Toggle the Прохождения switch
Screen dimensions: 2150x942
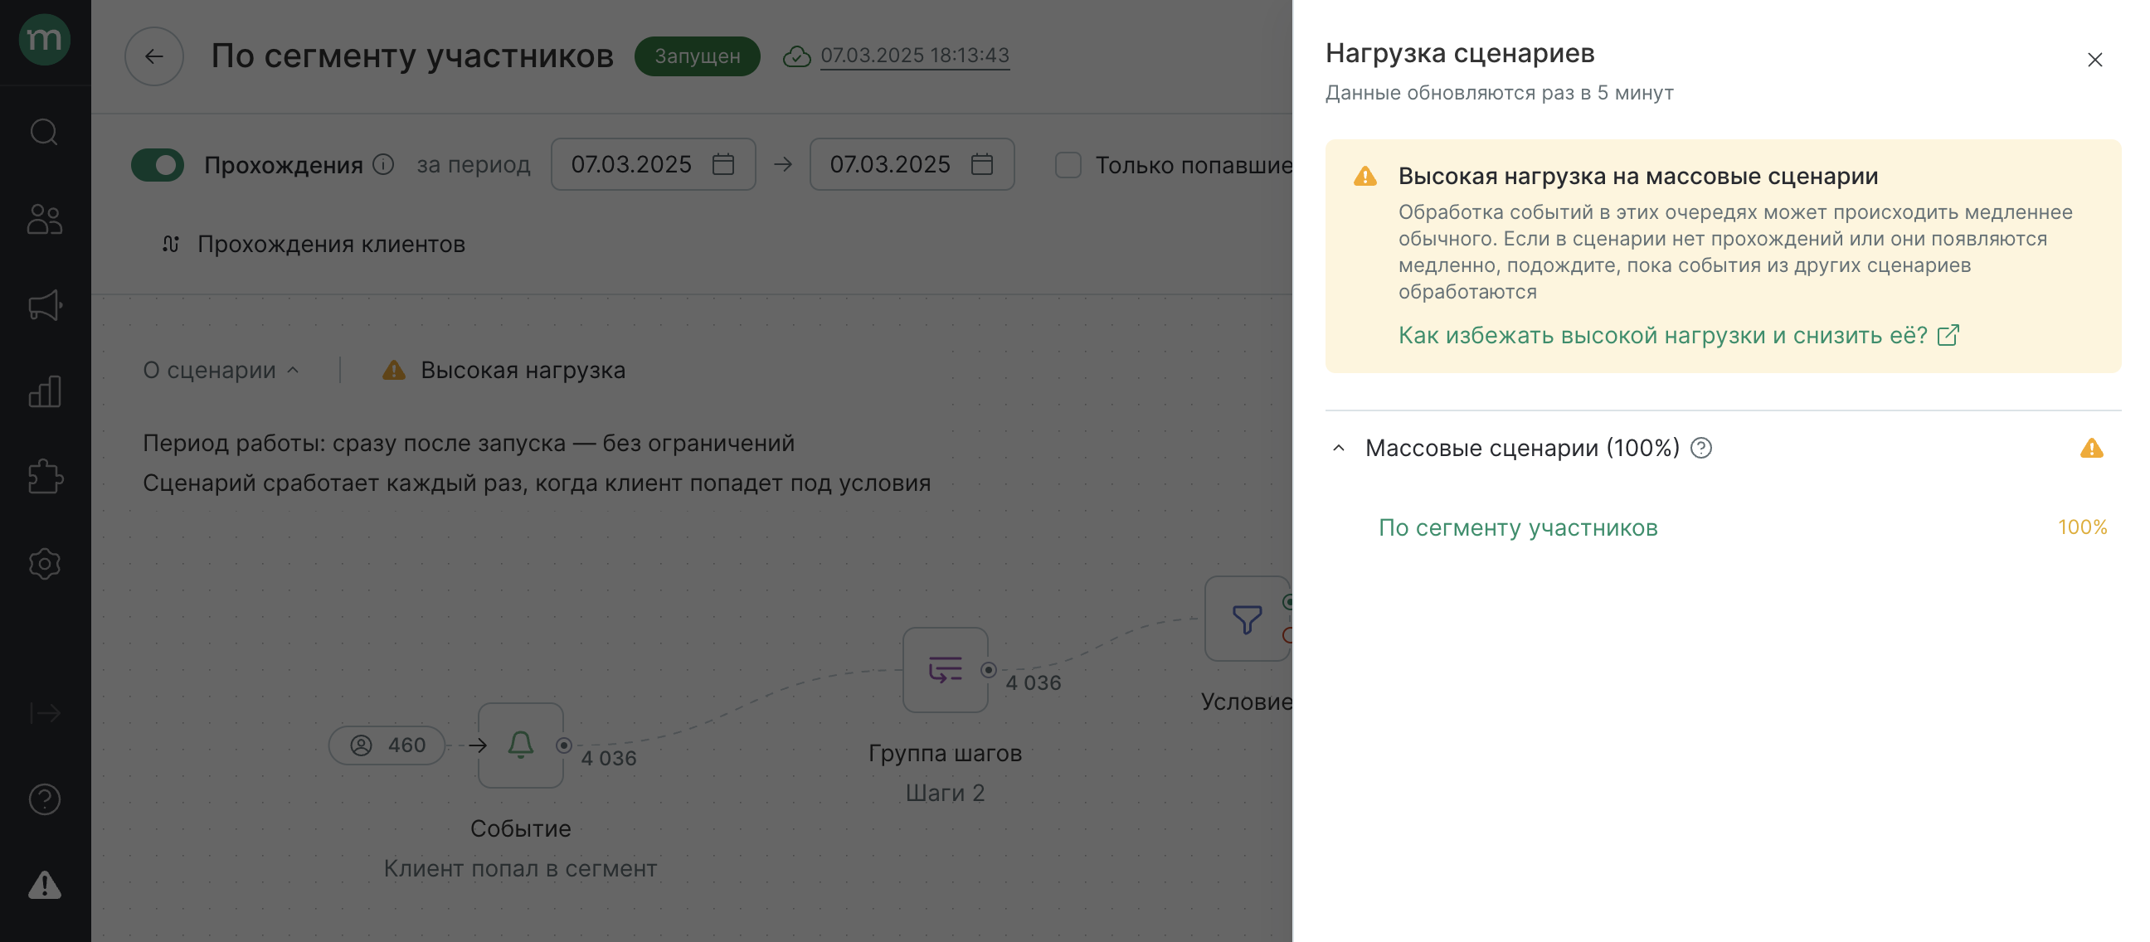[158, 165]
